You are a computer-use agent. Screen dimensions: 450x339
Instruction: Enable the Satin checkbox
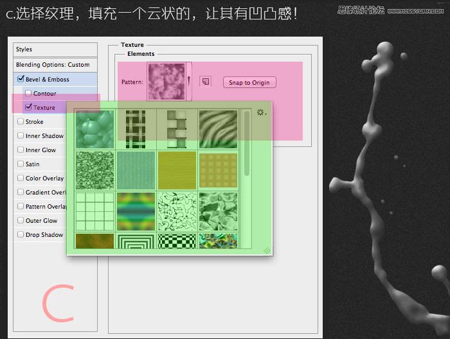pos(21,164)
